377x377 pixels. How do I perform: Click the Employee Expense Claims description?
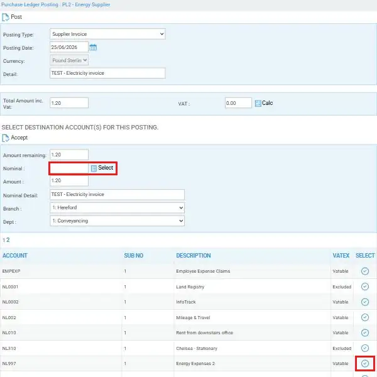[203, 271]
